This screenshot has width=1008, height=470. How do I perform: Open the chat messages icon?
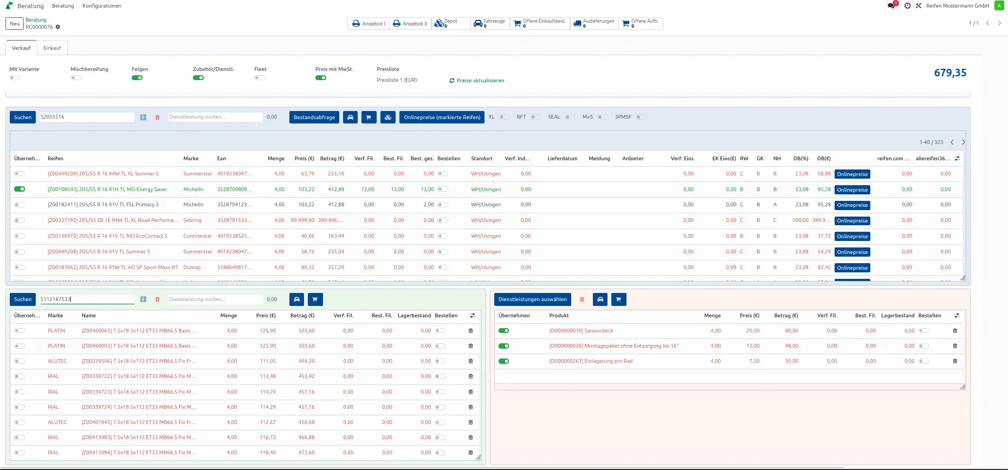[891, 6]
